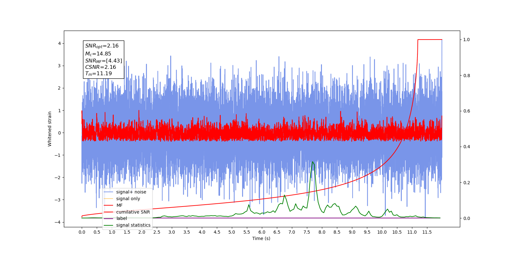The height and width of the screenshot is (255, 511).
Task: Click the 7.5 tick label on time axis
Action: [x=307, y=232]
